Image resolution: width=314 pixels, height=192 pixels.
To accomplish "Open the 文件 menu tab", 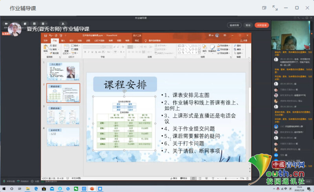I will 45,40.
